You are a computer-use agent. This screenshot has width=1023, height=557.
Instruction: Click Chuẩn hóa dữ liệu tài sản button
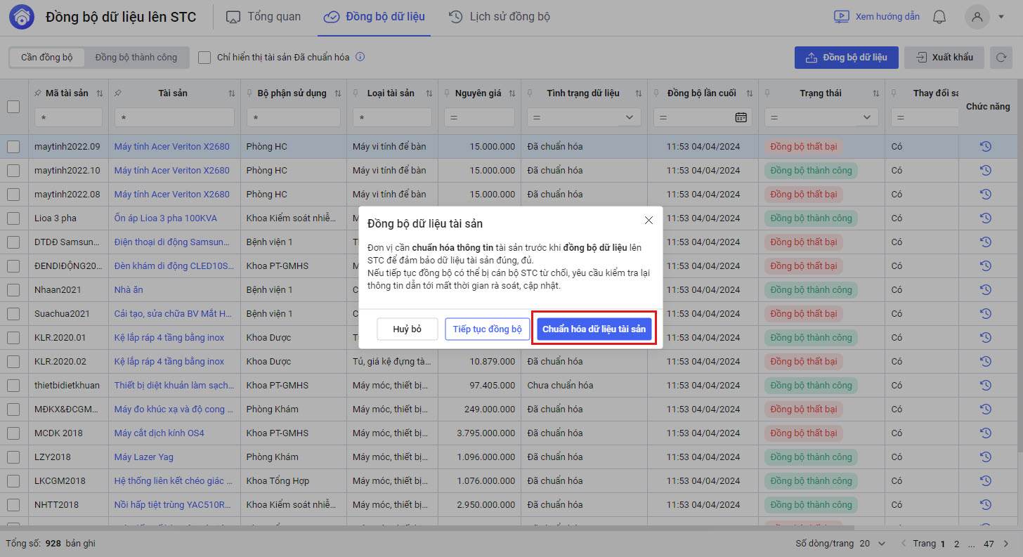tap(594, 329)
